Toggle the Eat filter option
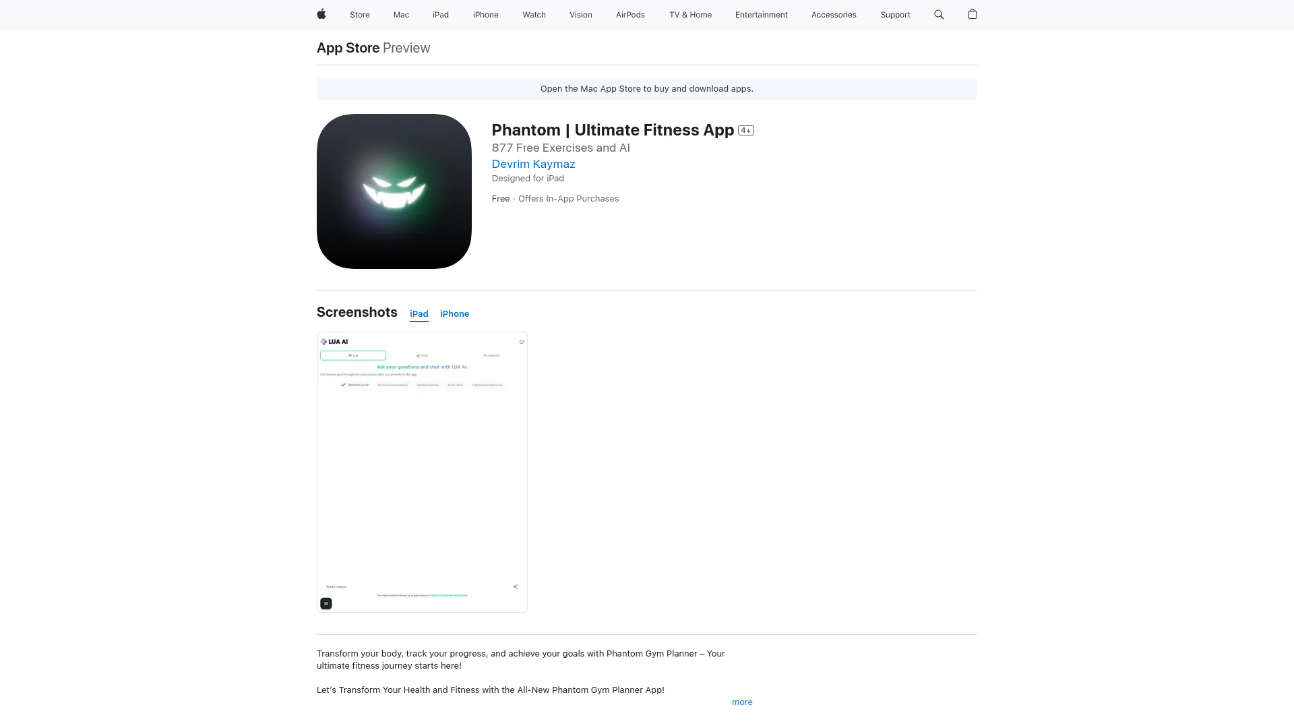 [354, 355]
